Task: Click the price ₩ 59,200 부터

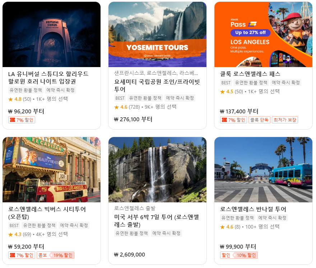Action: 26,247
